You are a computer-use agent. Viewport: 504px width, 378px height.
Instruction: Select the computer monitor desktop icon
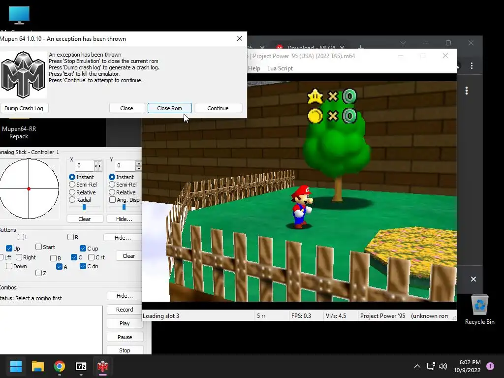[19, 15]
